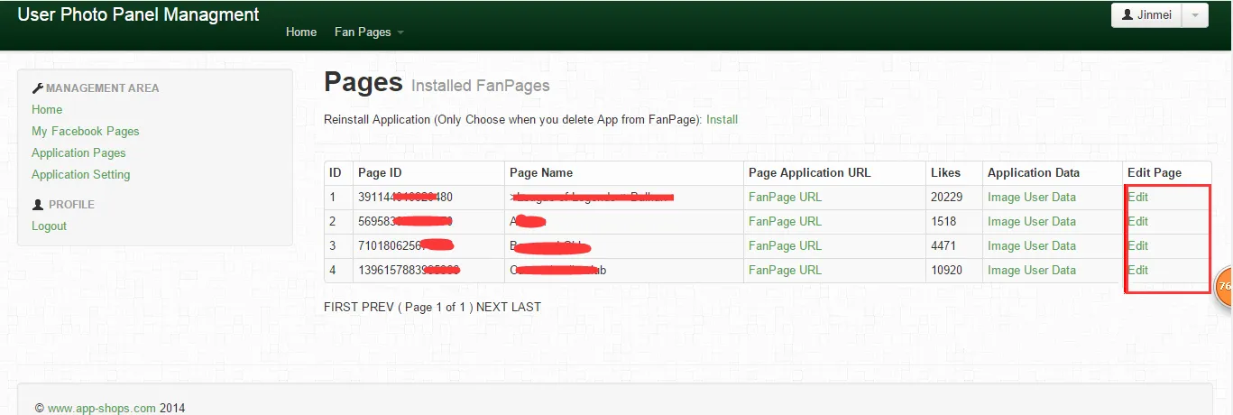Click Logout under Profile
Image resolution: width=1233 pixels, height=415 pixels.
click(49, 226)
